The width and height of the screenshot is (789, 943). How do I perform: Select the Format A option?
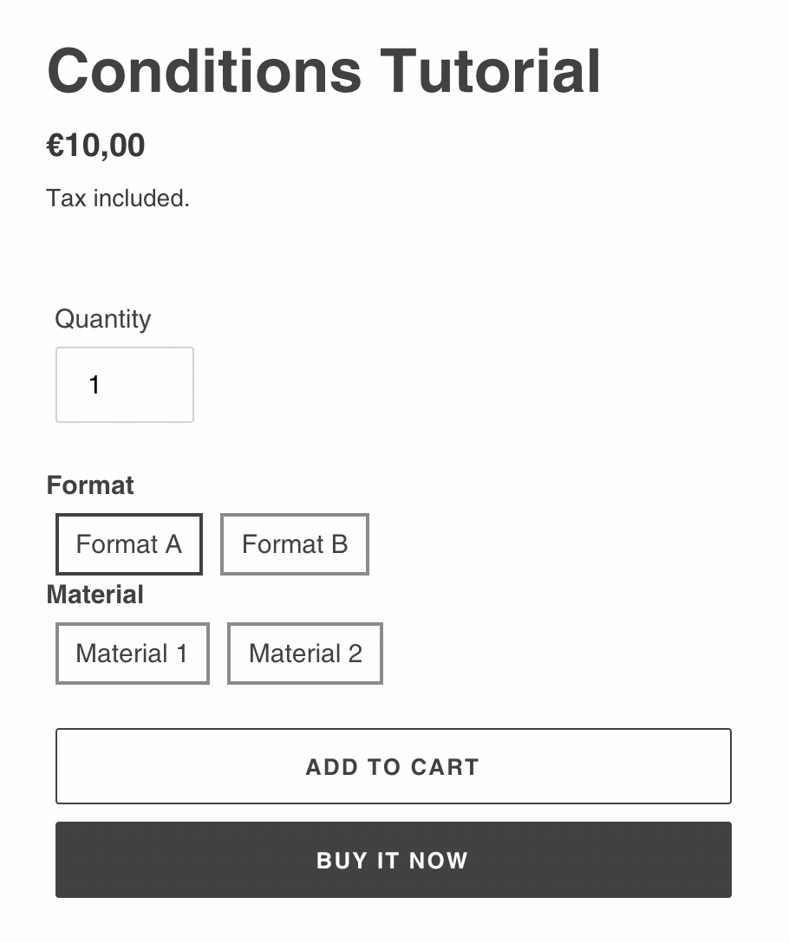coord(129,544)
